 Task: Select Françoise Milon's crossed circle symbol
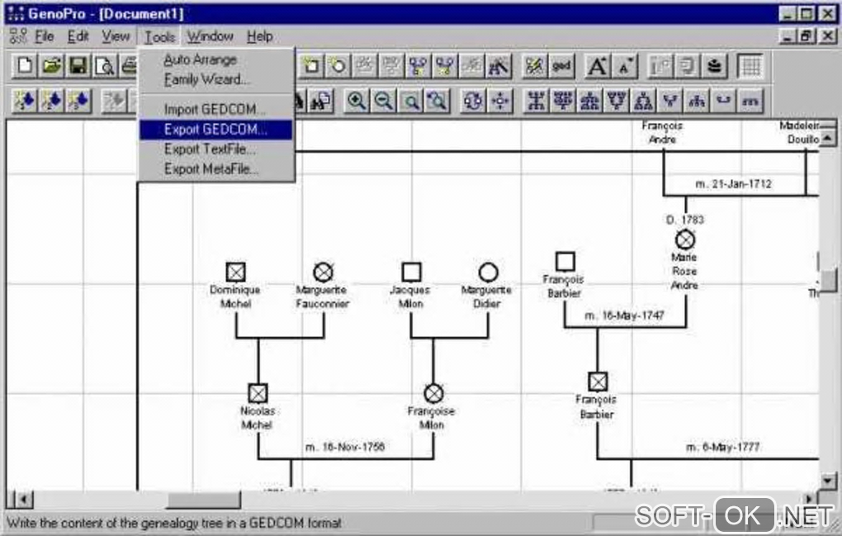tap(433, 393)
